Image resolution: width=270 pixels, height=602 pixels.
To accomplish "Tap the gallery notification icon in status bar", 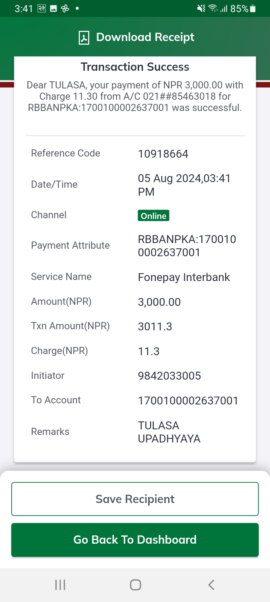I will pyautogui.click(x=53, y=8).
